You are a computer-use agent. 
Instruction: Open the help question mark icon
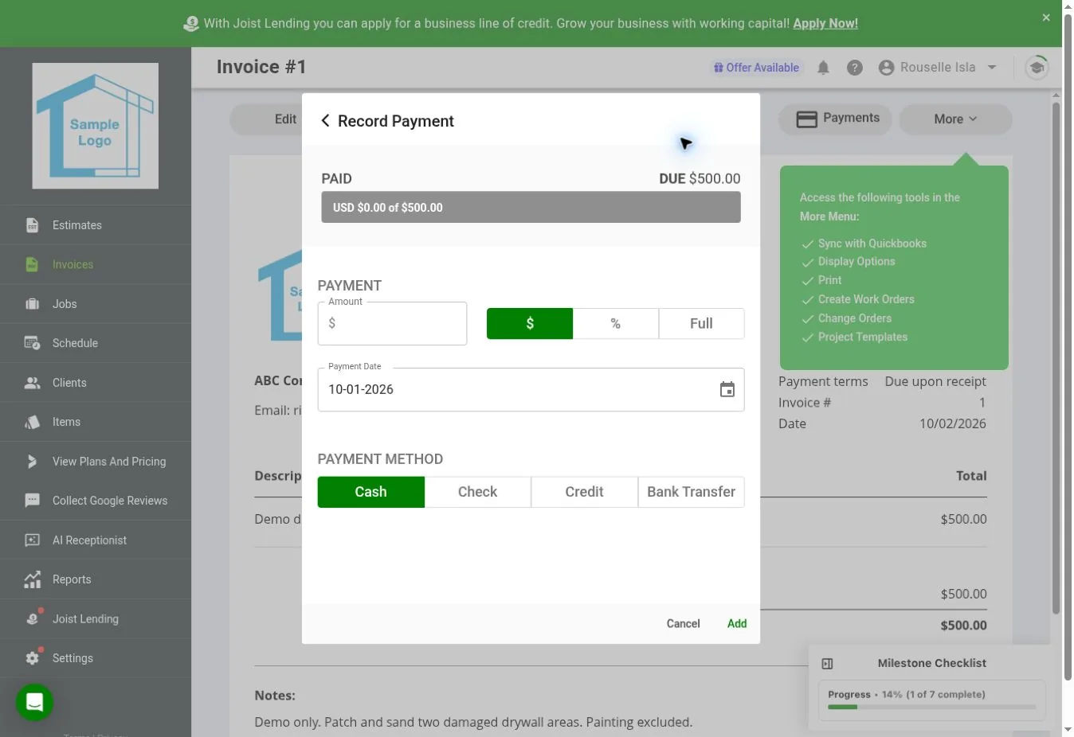point(855,68)
